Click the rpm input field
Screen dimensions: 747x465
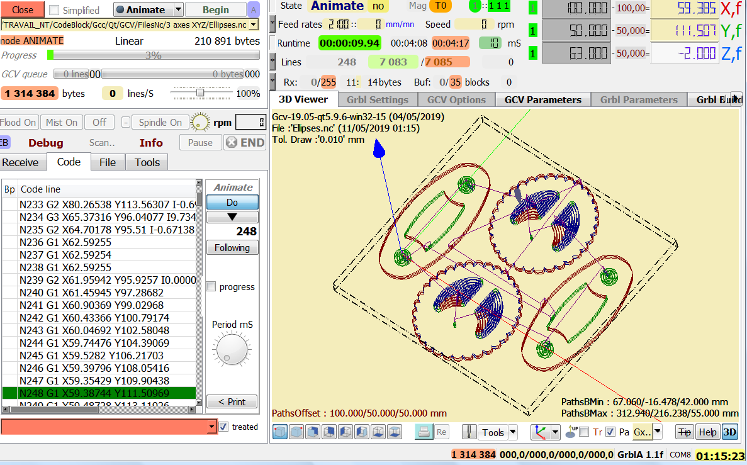[250, 123]
